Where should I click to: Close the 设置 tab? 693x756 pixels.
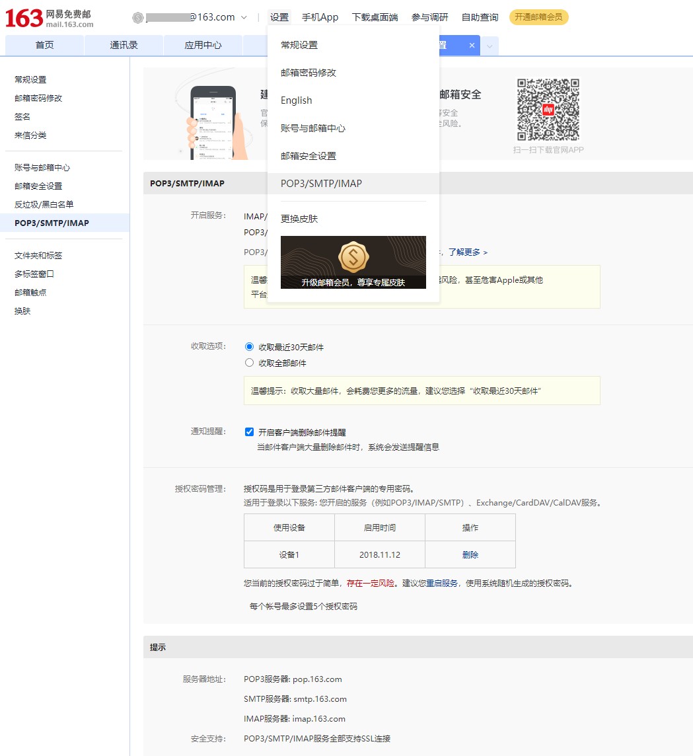point(471,45)
